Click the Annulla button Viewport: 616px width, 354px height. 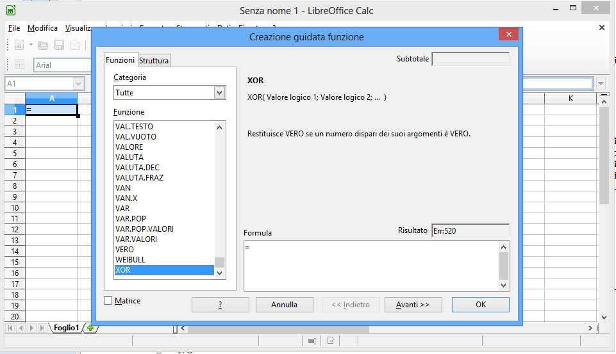(284, 305)
